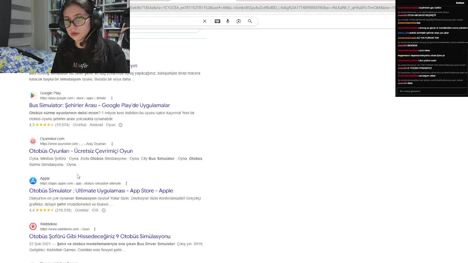The width and height of the screenshot is (468, 263).
Task: Click the chat message 'O YÜZDEN OYNAMIYOZ'
Action: (x=420, y=68)
